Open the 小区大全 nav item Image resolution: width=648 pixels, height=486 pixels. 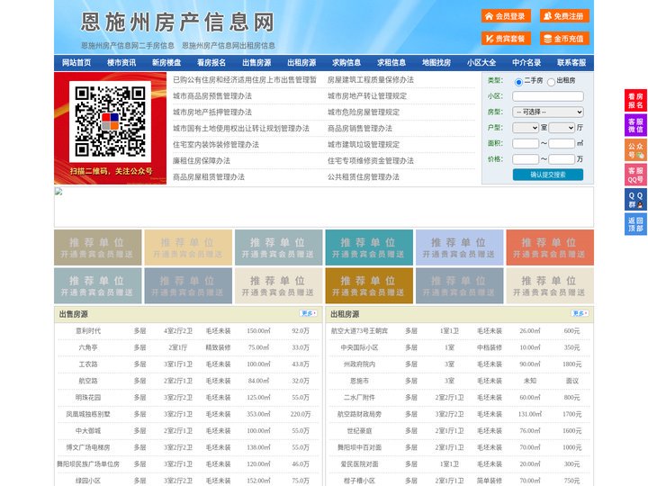pyautogui.click(x=481, y=63)
